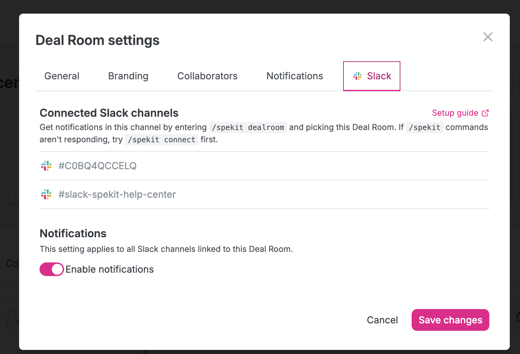Select the #C0BQ4QCCELQ channel row

pos(264,166)
